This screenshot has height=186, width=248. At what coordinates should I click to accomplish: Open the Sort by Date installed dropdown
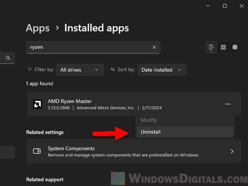[x=162, y=70]
